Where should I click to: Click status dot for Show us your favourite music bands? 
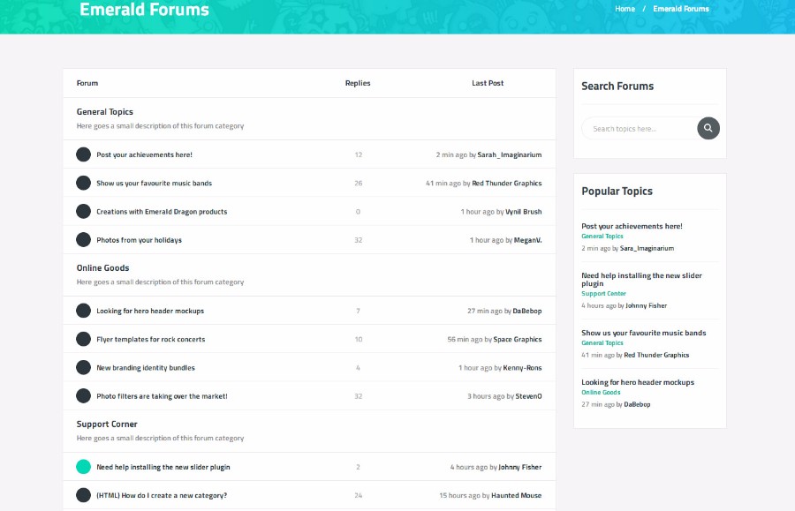83,183
